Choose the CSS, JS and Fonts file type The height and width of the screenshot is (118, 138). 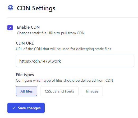click(x=59, y=91)
